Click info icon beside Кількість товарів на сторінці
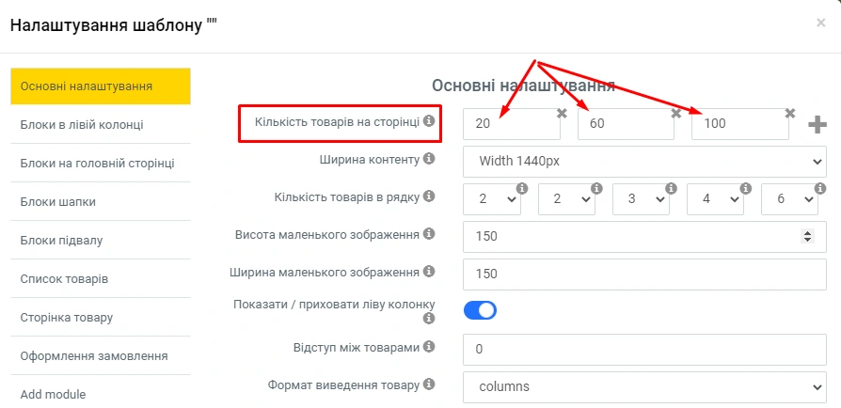Viewport: 841px width, 408px height. 429,121
